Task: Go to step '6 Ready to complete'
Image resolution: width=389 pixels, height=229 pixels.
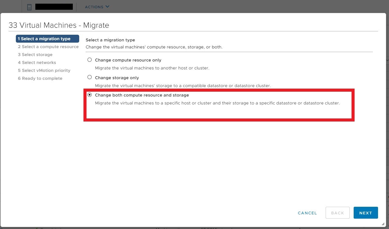Action: point(40,78)
